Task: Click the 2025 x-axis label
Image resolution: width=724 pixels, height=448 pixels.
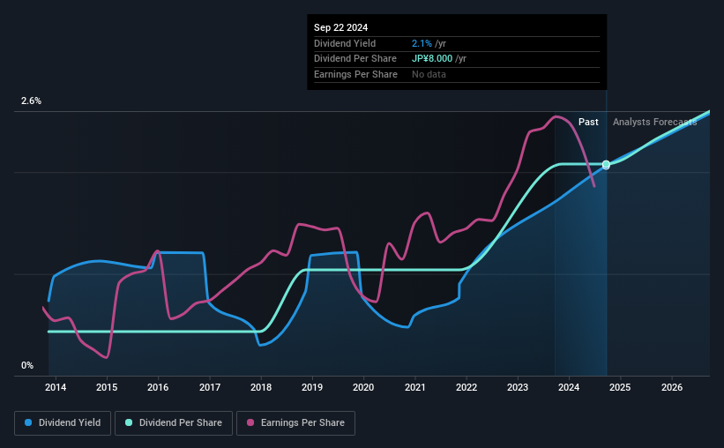Action: pyautogui.click(x=620, y=387)
